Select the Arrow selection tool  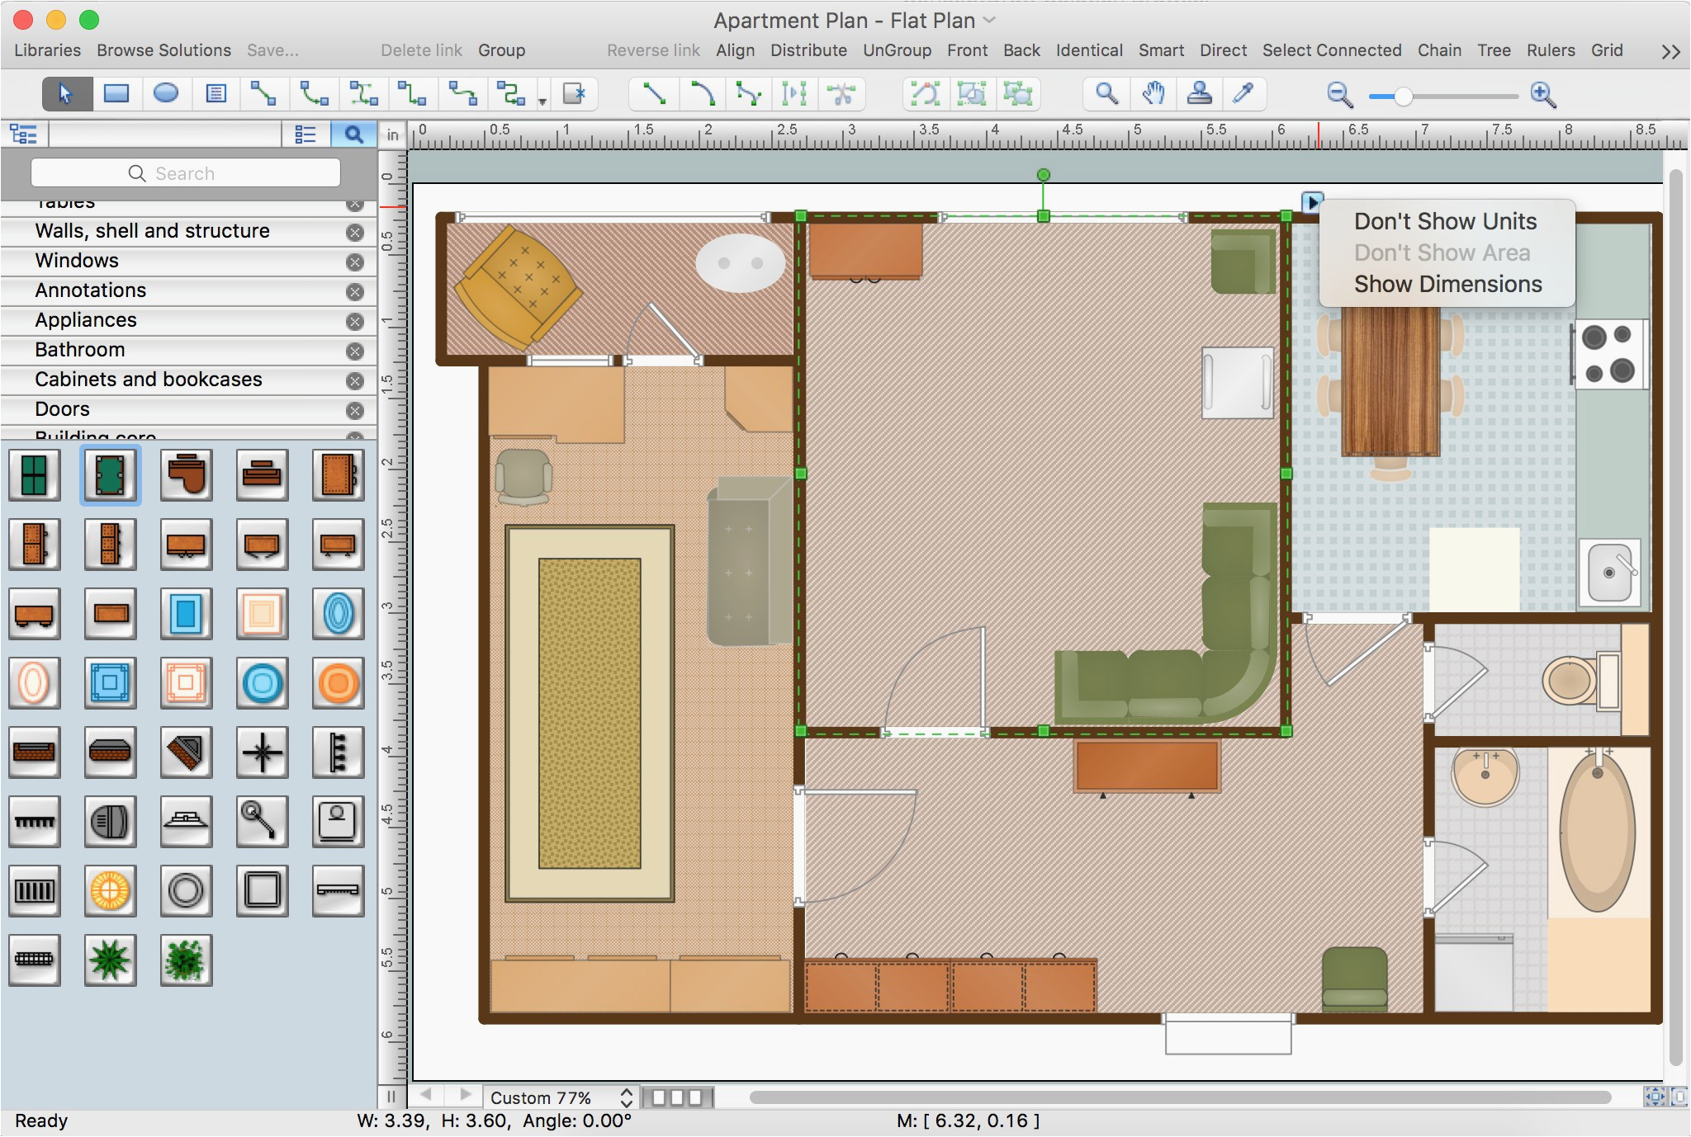(x=66, y=95)
